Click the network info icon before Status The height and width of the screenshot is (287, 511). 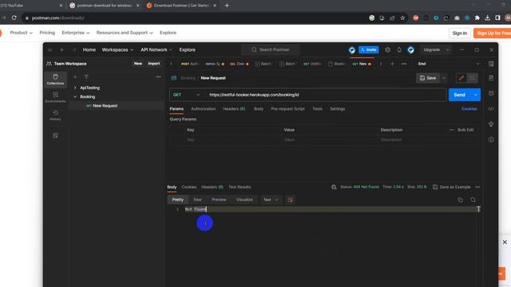334,187
